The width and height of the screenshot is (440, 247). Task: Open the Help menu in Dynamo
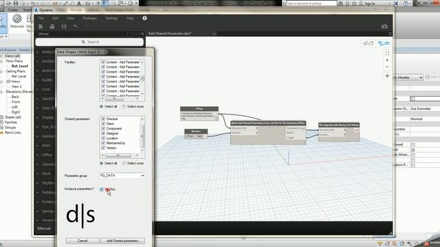[130, 19]
